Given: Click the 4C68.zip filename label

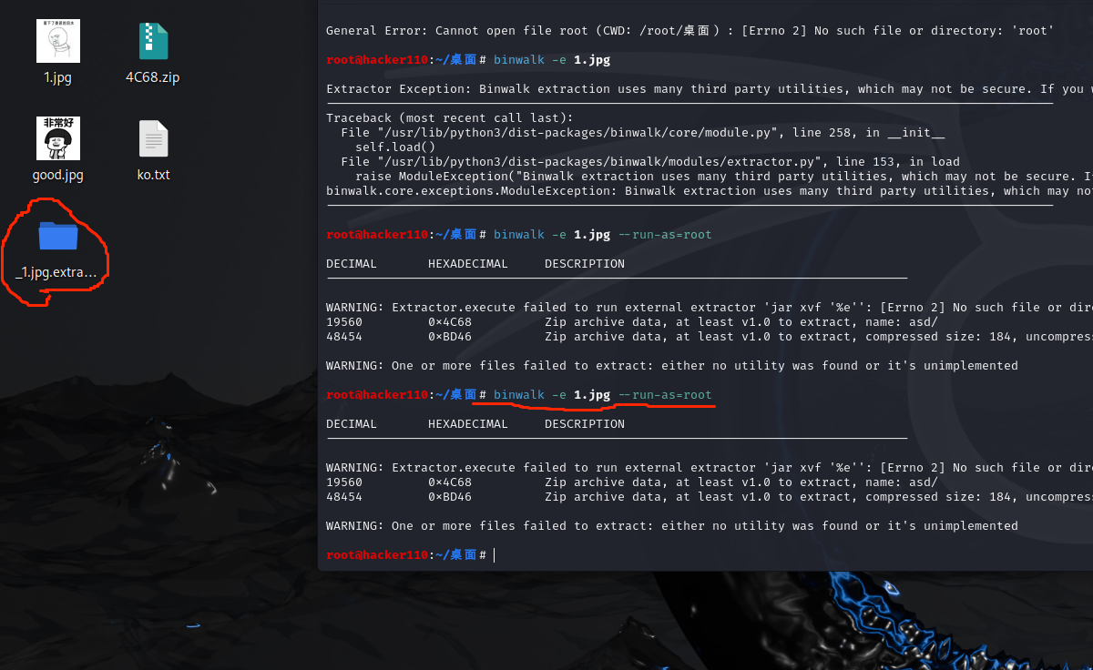Looking at the screenshot, I should click(x=153, y=77).
